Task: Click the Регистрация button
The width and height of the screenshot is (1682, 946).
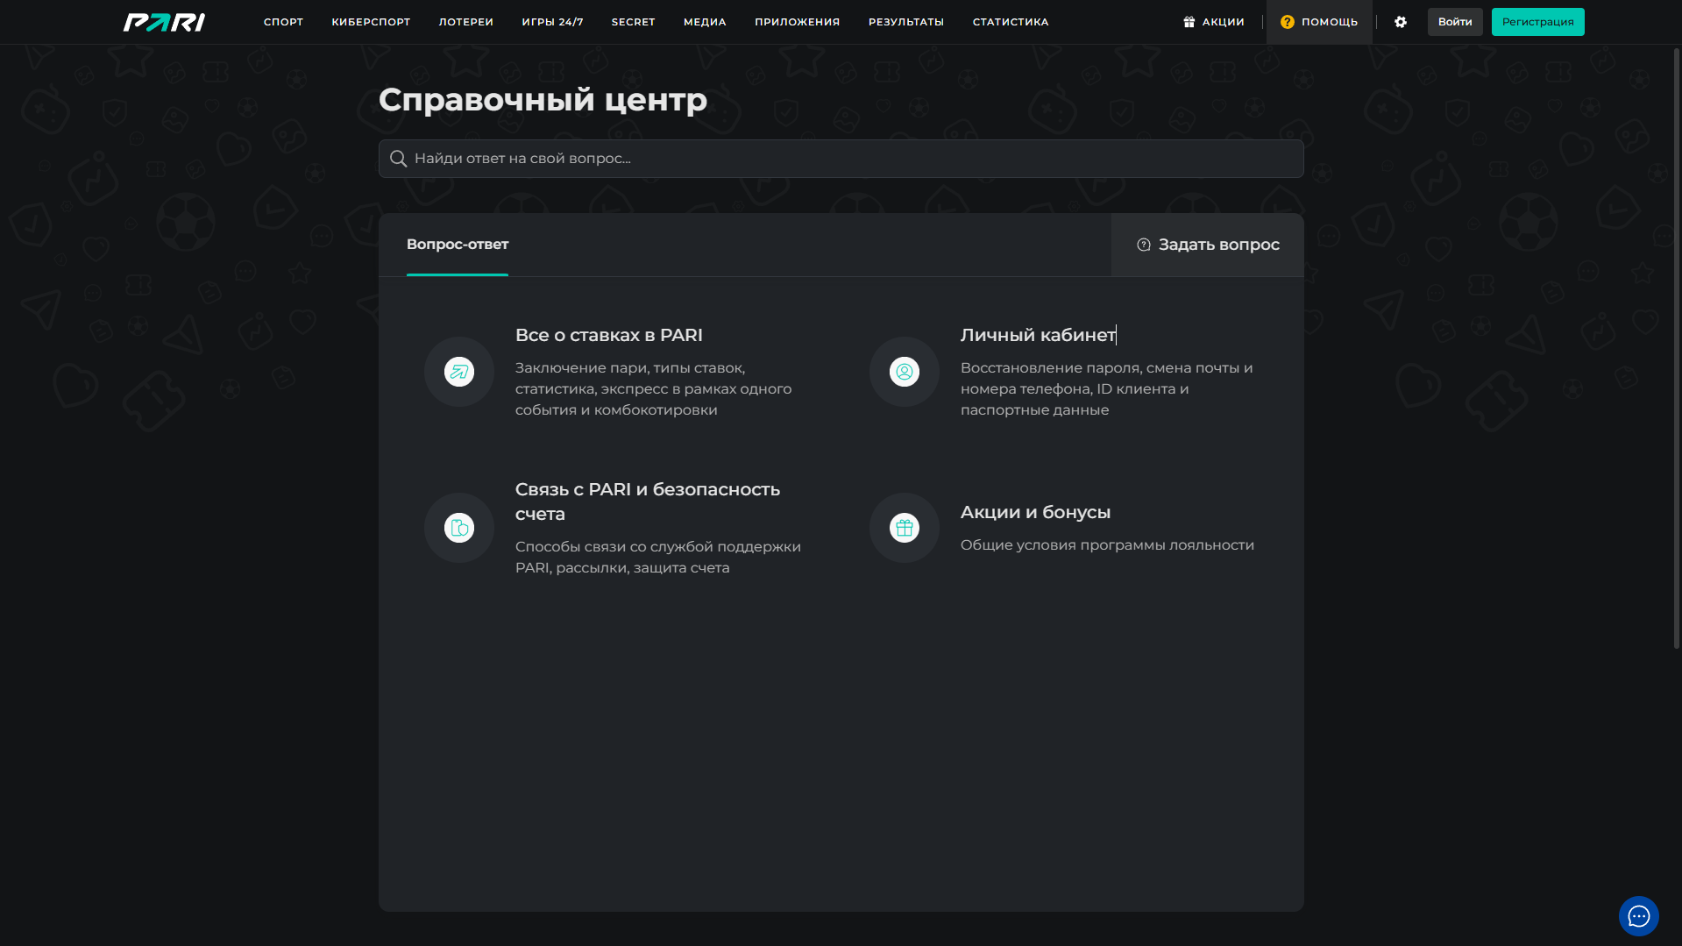Action: click(x=1537, y=22)
